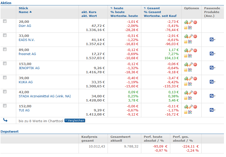The image size is (226, 157).
Task: Sort the table by Name column header
Action: tap(23, 12)
